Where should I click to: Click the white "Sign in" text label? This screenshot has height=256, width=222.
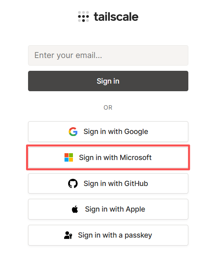[x=108, y=81]
